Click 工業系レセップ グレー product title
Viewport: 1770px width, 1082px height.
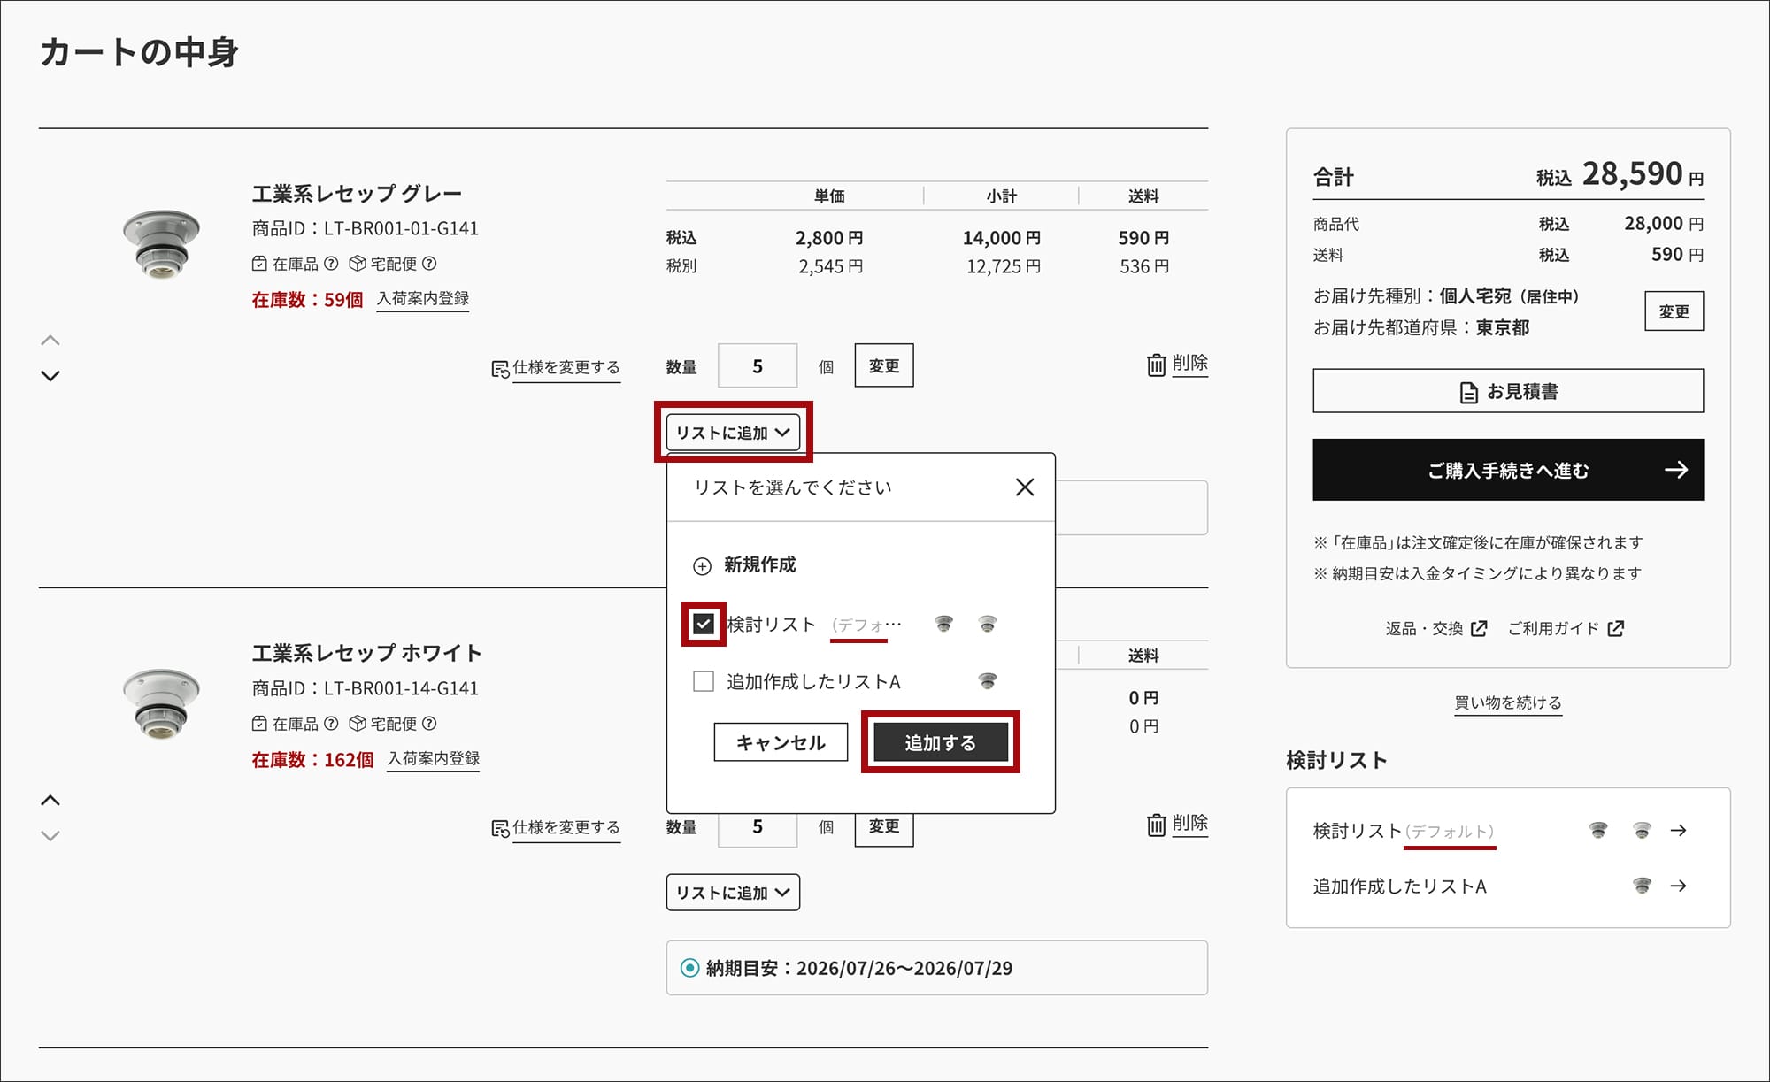click(357, 194)
